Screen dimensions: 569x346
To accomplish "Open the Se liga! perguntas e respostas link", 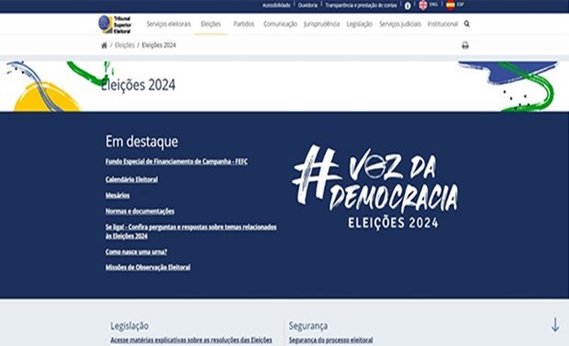I will click(x=191, y=231).
